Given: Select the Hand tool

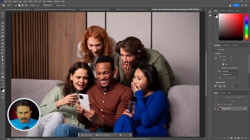Looking at the screenshot, I should 2,77.
